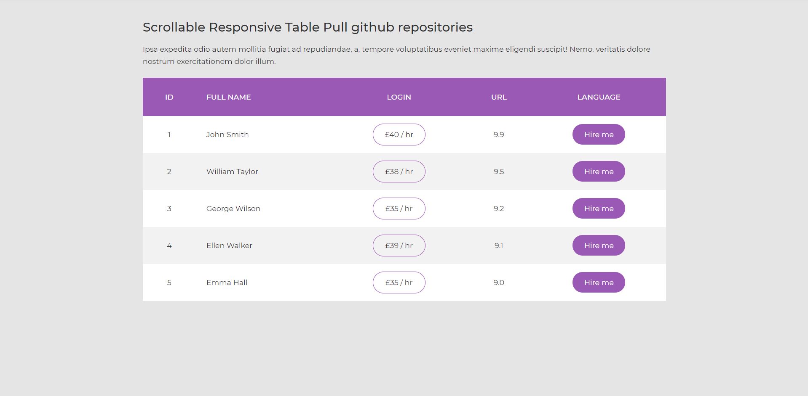Click the URL column header

pos(498,97)
